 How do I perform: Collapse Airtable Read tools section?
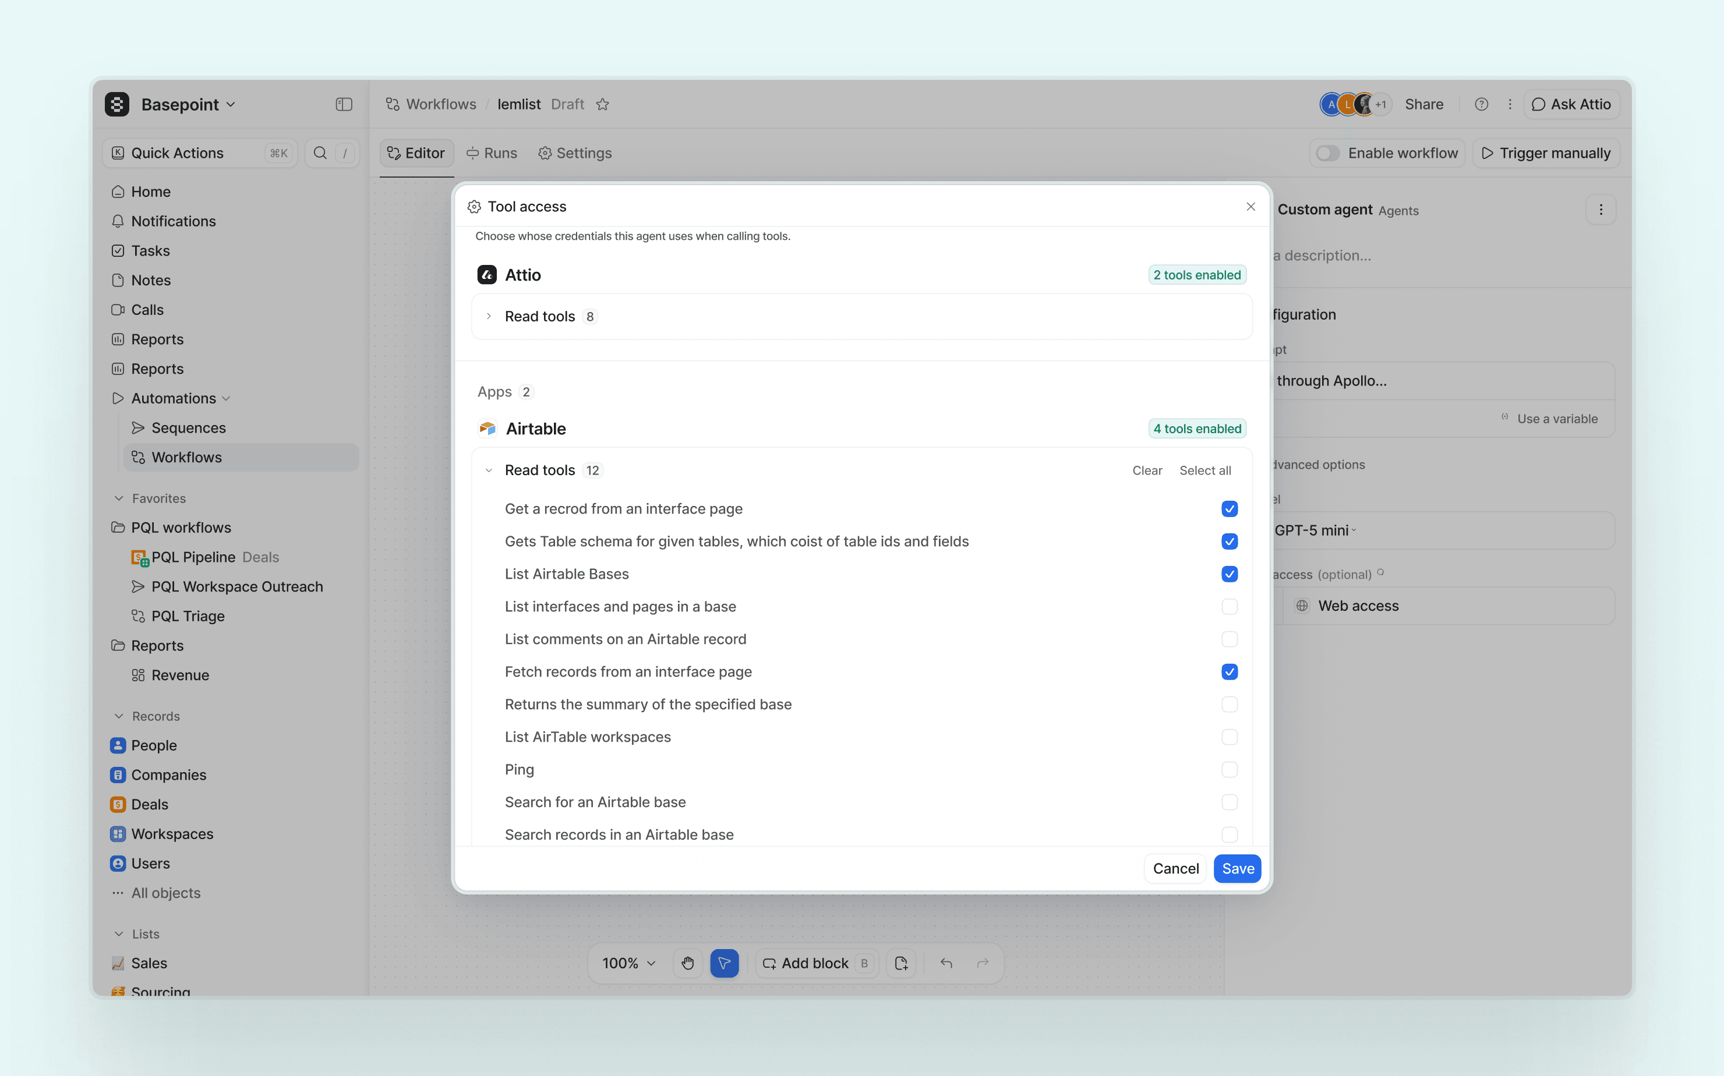pos(488,470)
